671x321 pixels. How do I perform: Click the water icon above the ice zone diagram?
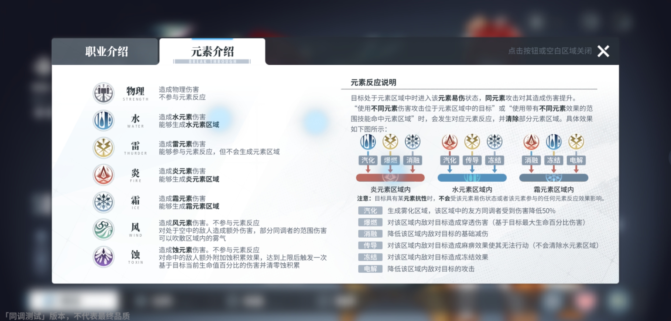coord(554,141)
